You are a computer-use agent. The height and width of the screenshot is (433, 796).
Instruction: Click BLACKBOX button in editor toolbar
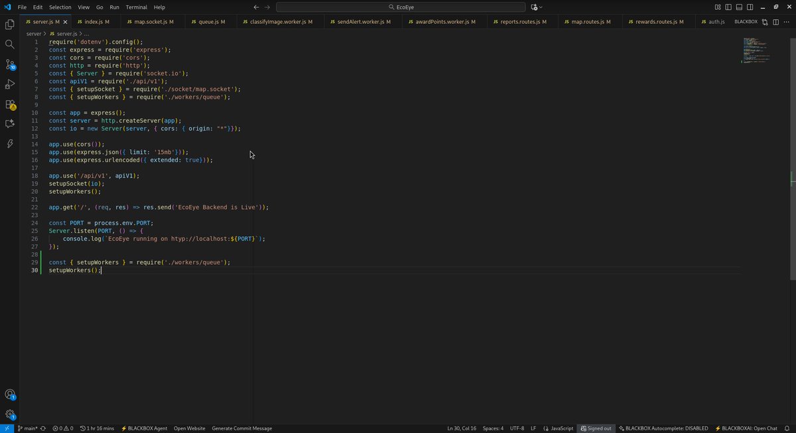pyautogui.click(x=746, y=22)
